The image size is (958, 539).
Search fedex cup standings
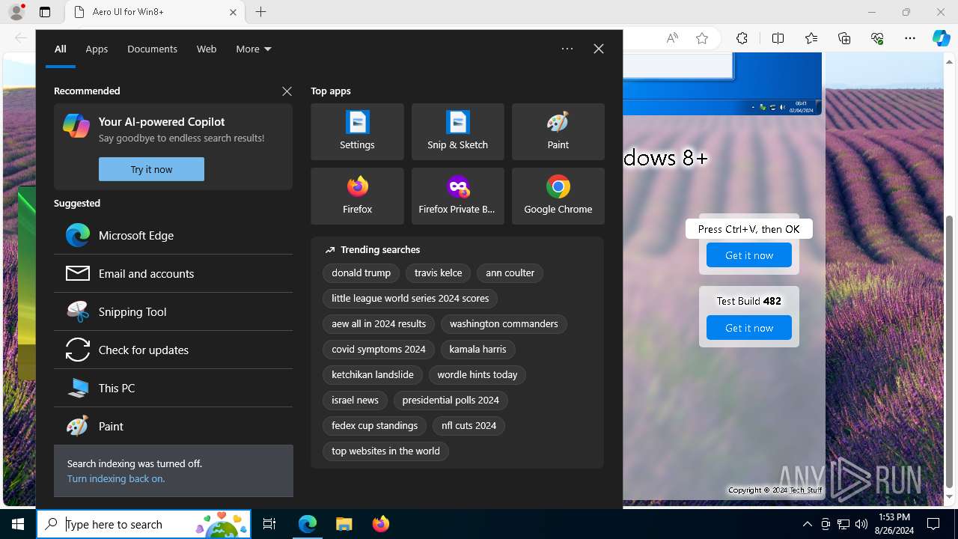click(375, 426)
